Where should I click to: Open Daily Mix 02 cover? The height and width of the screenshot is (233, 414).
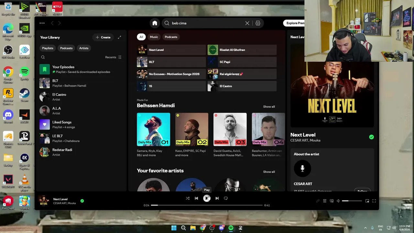point(192,129)
